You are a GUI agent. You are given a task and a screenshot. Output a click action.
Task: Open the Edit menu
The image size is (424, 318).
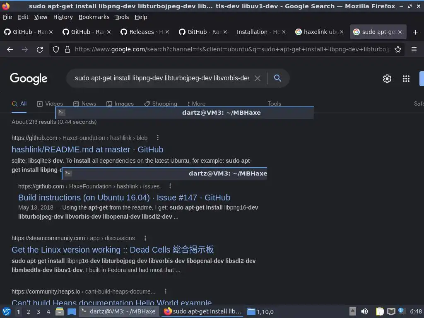[23, 17]
